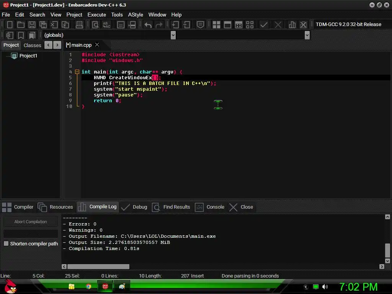Open Replace with the AB-AC icon
The image size is (392, 294).
tap(107, 24)
